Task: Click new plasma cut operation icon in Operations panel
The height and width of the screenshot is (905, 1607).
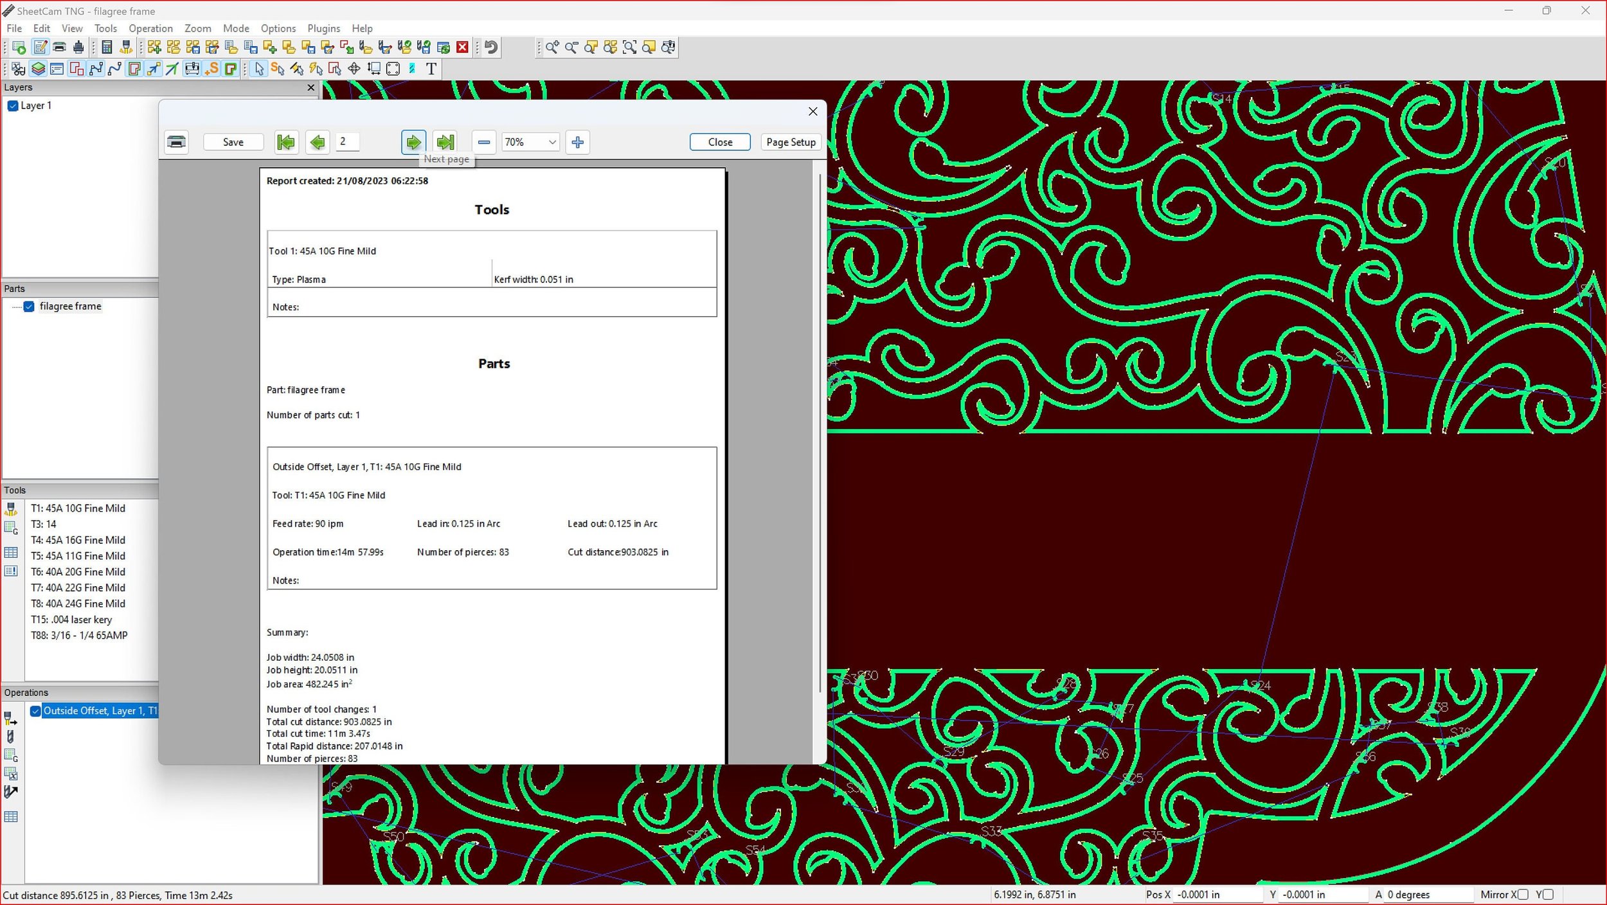Action: coord(11,719)
